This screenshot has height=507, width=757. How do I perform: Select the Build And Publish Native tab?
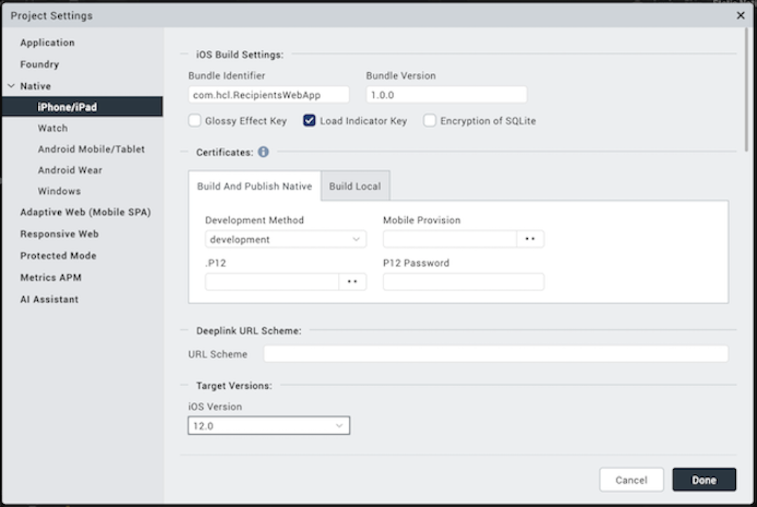[x=254, y=186]
